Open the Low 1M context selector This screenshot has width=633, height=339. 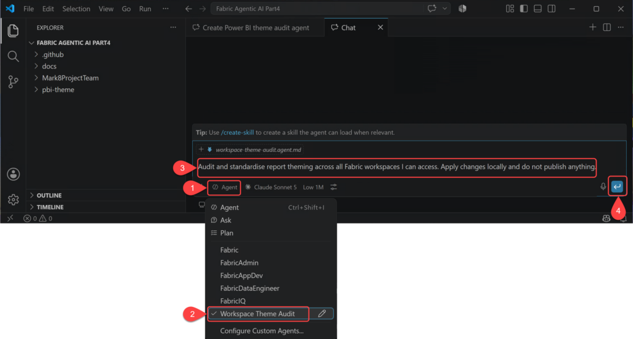tap(313, 187)
